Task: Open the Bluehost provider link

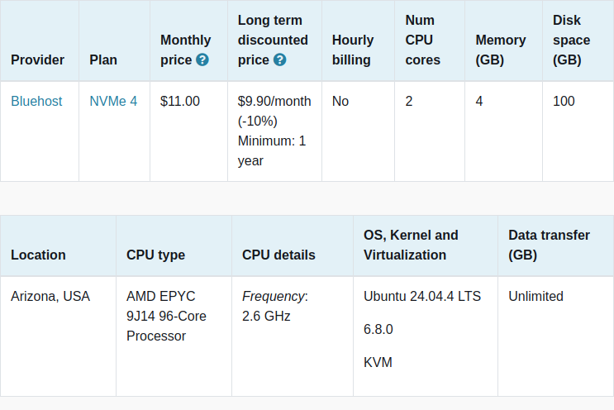Action: coord(36,101)
